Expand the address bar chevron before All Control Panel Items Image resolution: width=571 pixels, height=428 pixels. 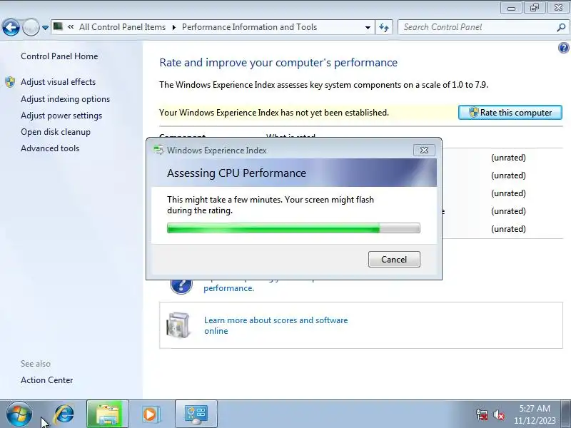71,26
